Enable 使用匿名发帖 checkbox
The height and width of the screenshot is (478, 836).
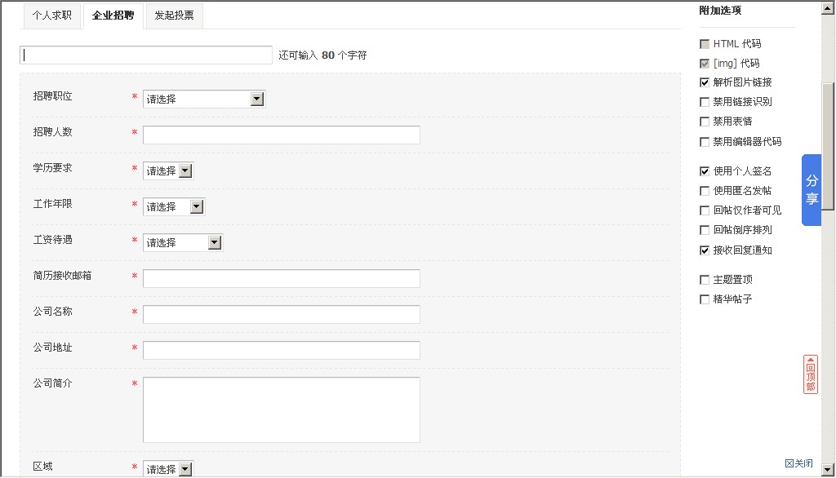(x=705, y=191)
